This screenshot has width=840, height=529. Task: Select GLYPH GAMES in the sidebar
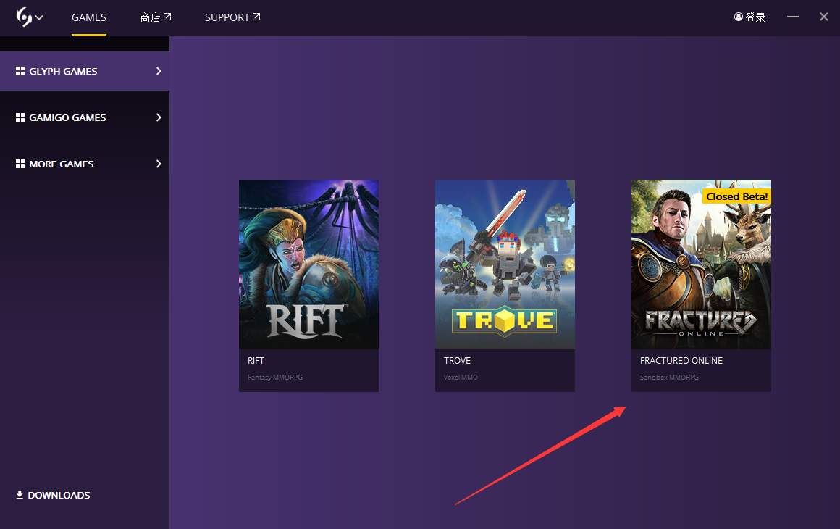[x=85, y=71]
